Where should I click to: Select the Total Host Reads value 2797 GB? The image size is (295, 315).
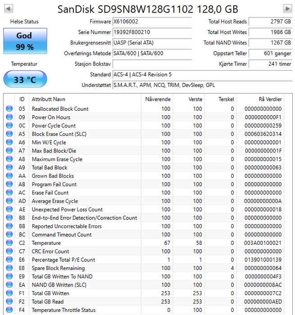point(271,22)
